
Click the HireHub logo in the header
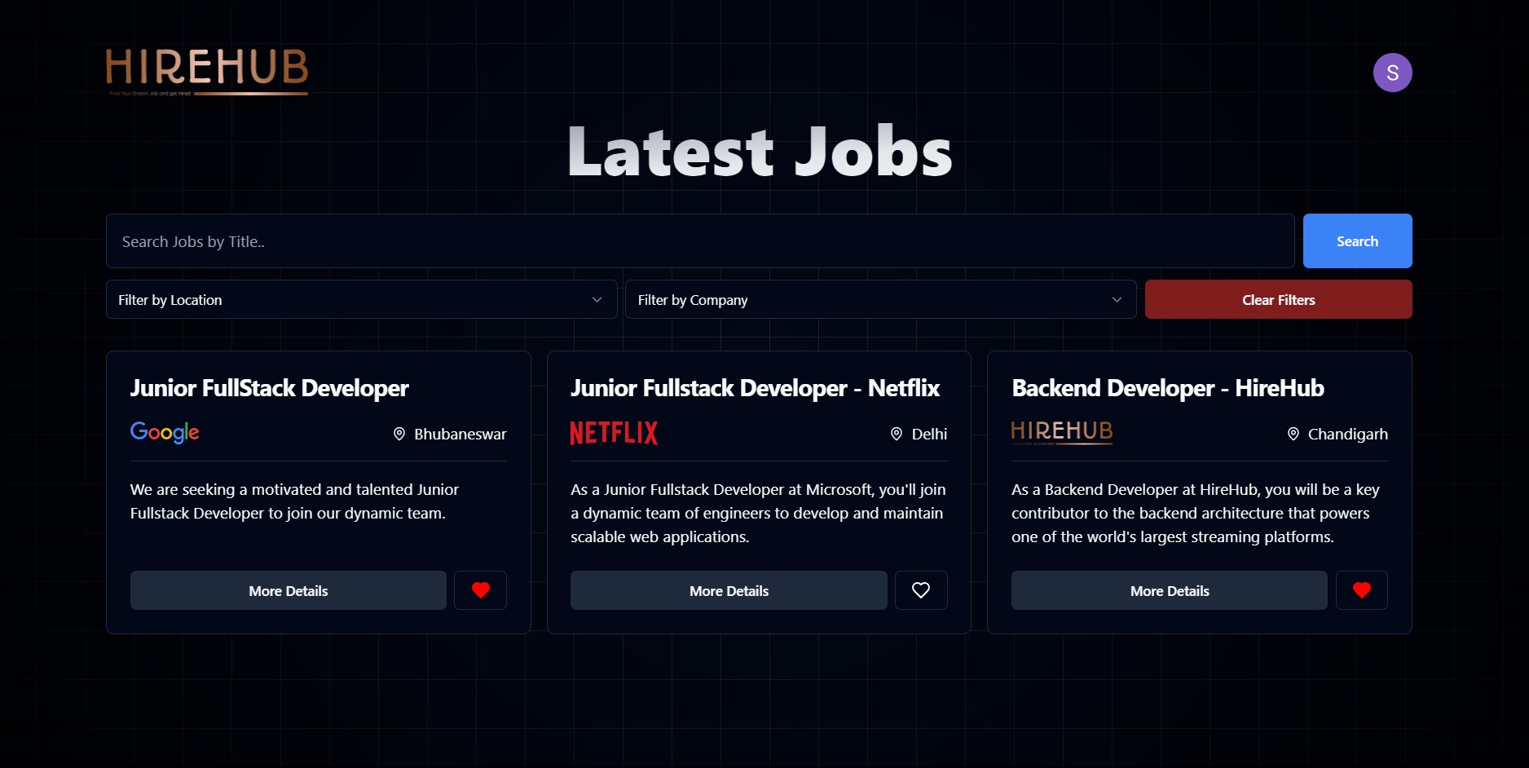[x=206, y=73]
